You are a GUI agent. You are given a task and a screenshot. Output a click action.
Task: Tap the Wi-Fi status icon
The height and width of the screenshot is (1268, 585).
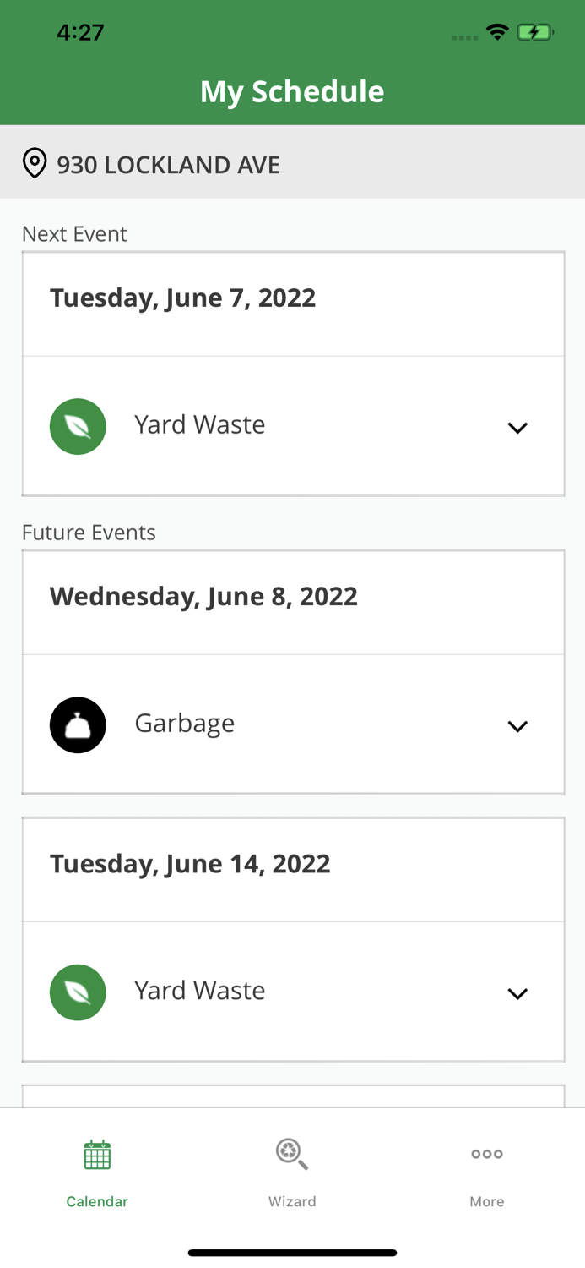coord(497,32)
